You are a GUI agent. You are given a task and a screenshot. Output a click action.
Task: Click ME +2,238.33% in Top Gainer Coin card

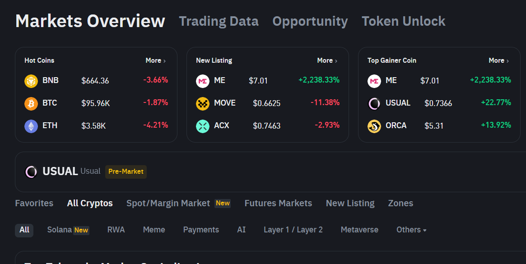pos(490,80)
